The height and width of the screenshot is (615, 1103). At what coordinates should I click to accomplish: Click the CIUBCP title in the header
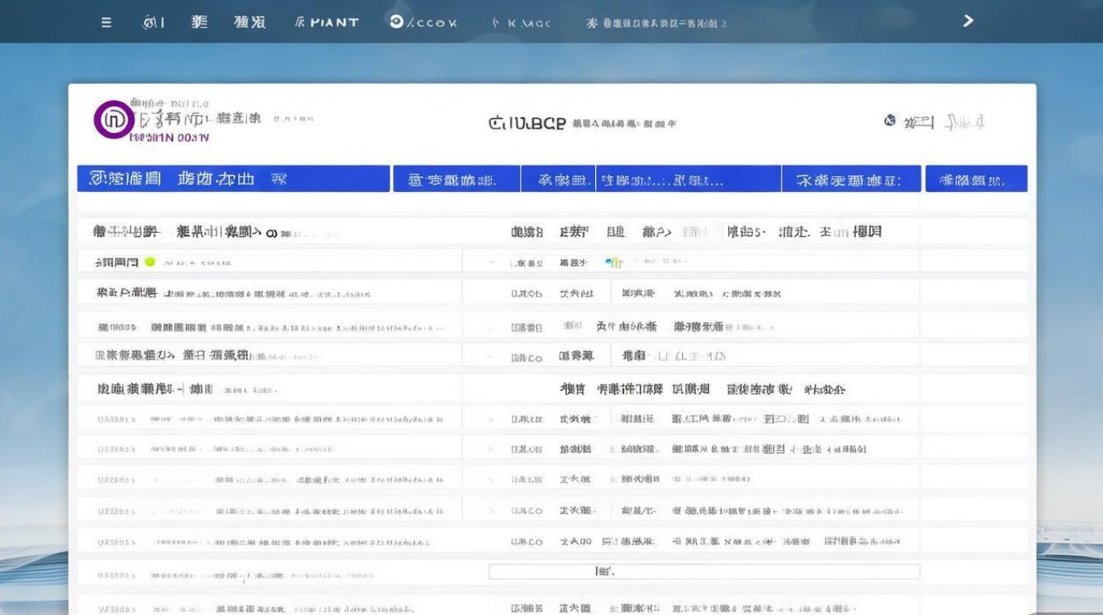click(x=527, y=124)
